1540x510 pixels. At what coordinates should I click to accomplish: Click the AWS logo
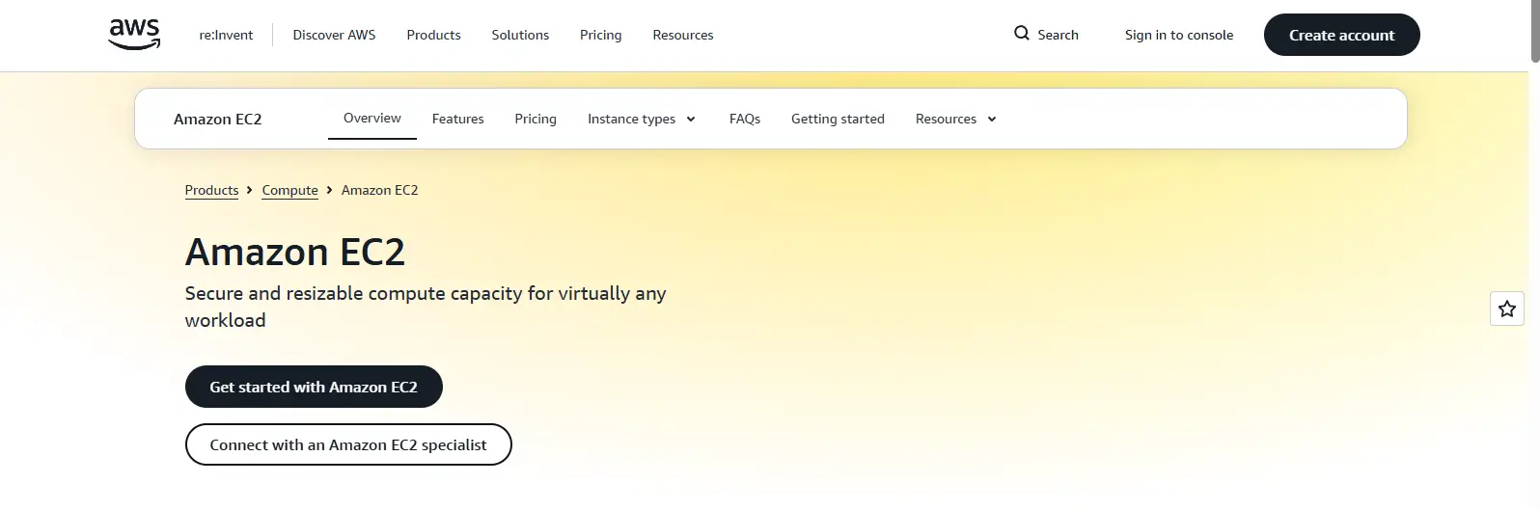[x=134, y=34]
